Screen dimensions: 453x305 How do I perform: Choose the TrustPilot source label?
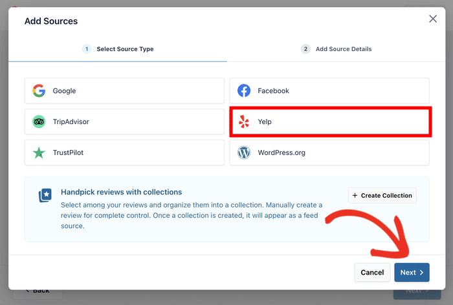[68, 153]
